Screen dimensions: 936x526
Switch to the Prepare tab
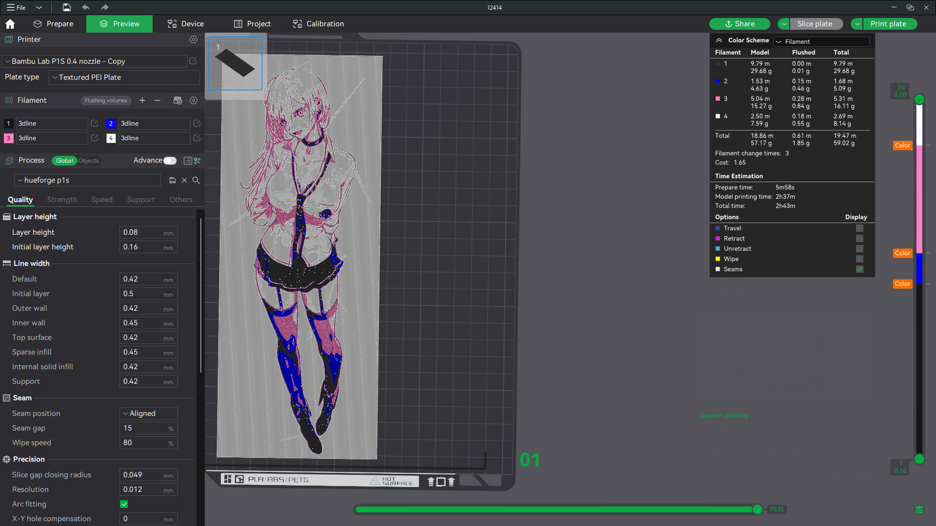click(x=54, y=24)
